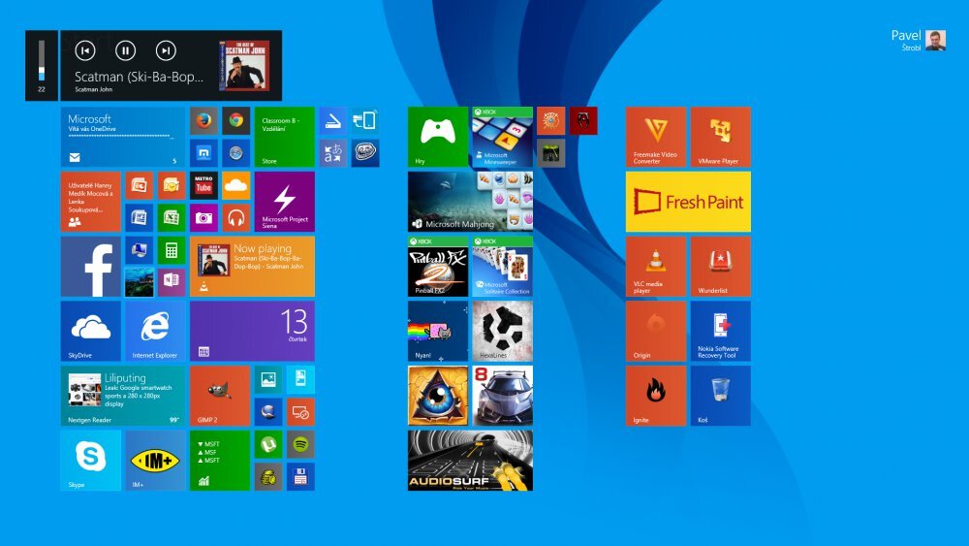Open the VLC Now playing tile

[x=252, y=267]
